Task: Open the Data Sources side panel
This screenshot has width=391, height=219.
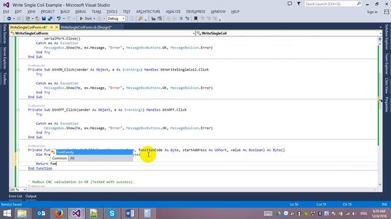Action: [x=4, y=34]
